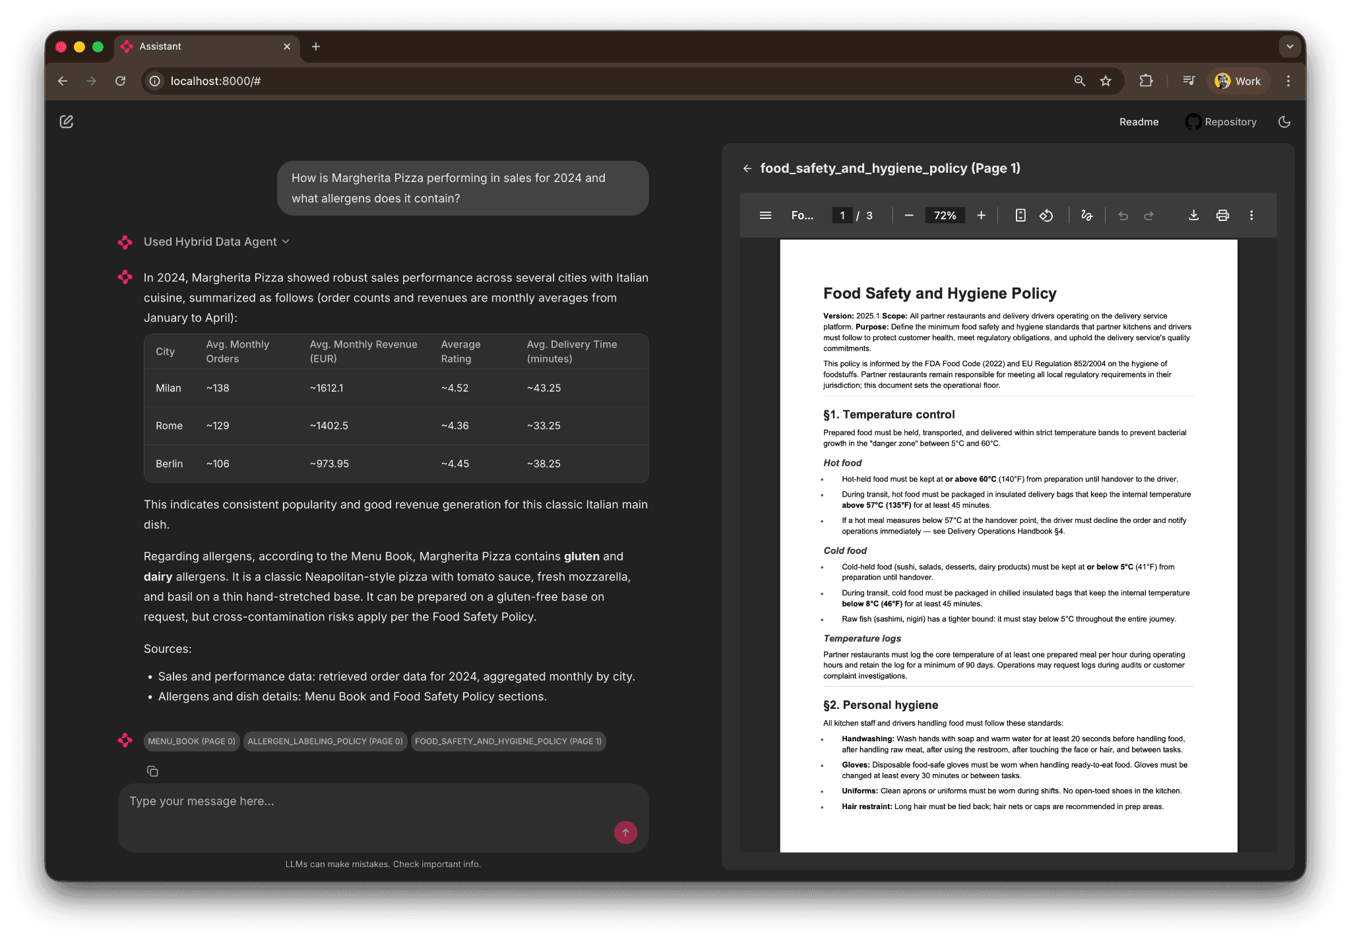
Task: Go back from PDF viewer panel
Action: (747, 168)
